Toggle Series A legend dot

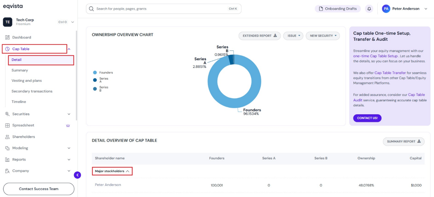(95, 80)
